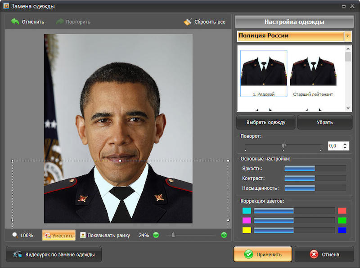Click the Поворот rotation slider handle
Image resolution: width=360 pixels, height=268 pixels.
[x=284, y=146]
